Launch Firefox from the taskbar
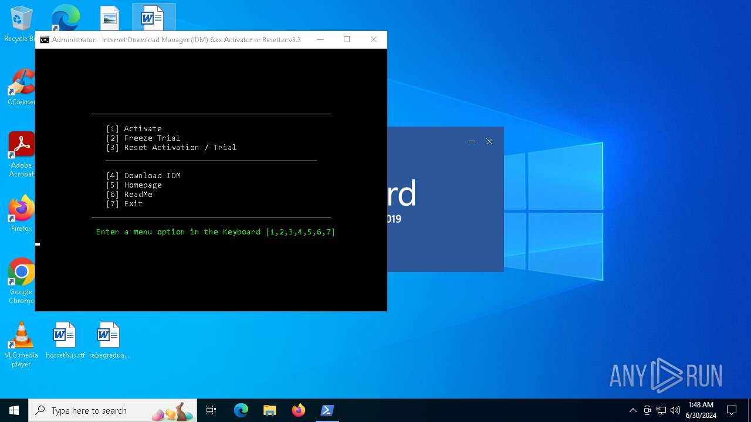Viewport: 751px width, 422px height. 298,410
